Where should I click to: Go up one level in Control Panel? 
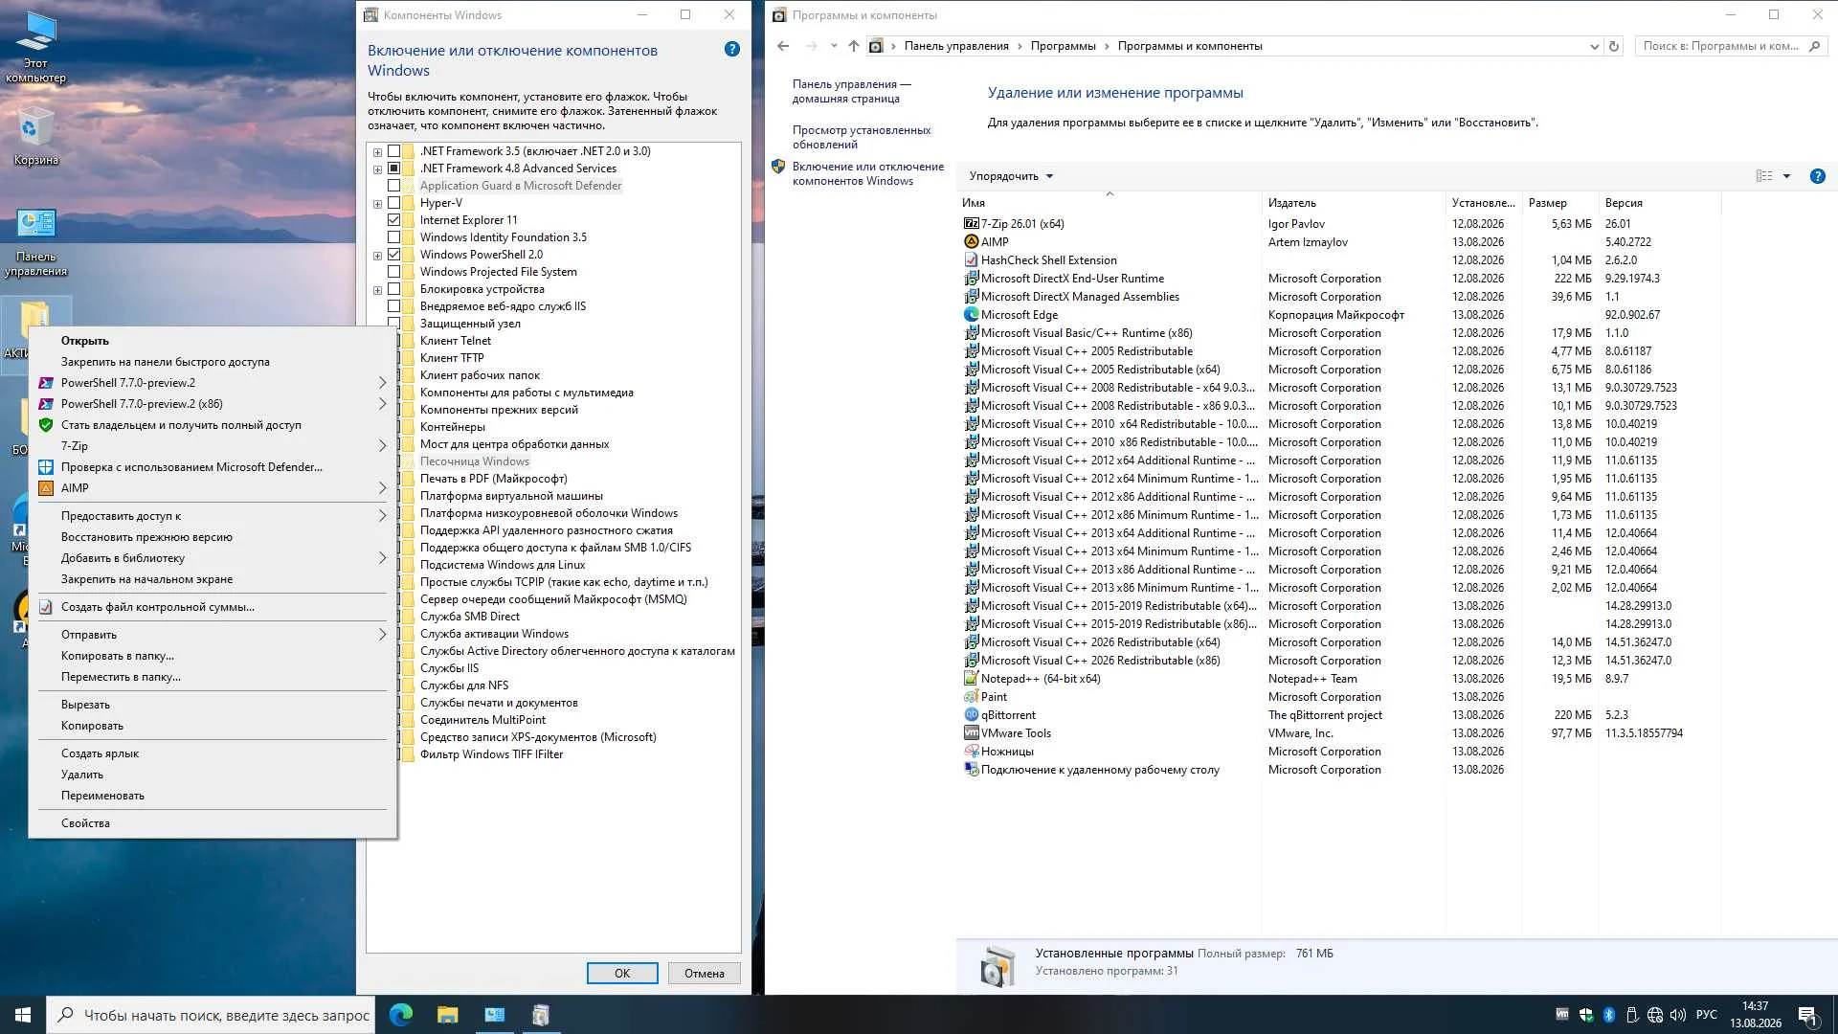coord(853,46)
